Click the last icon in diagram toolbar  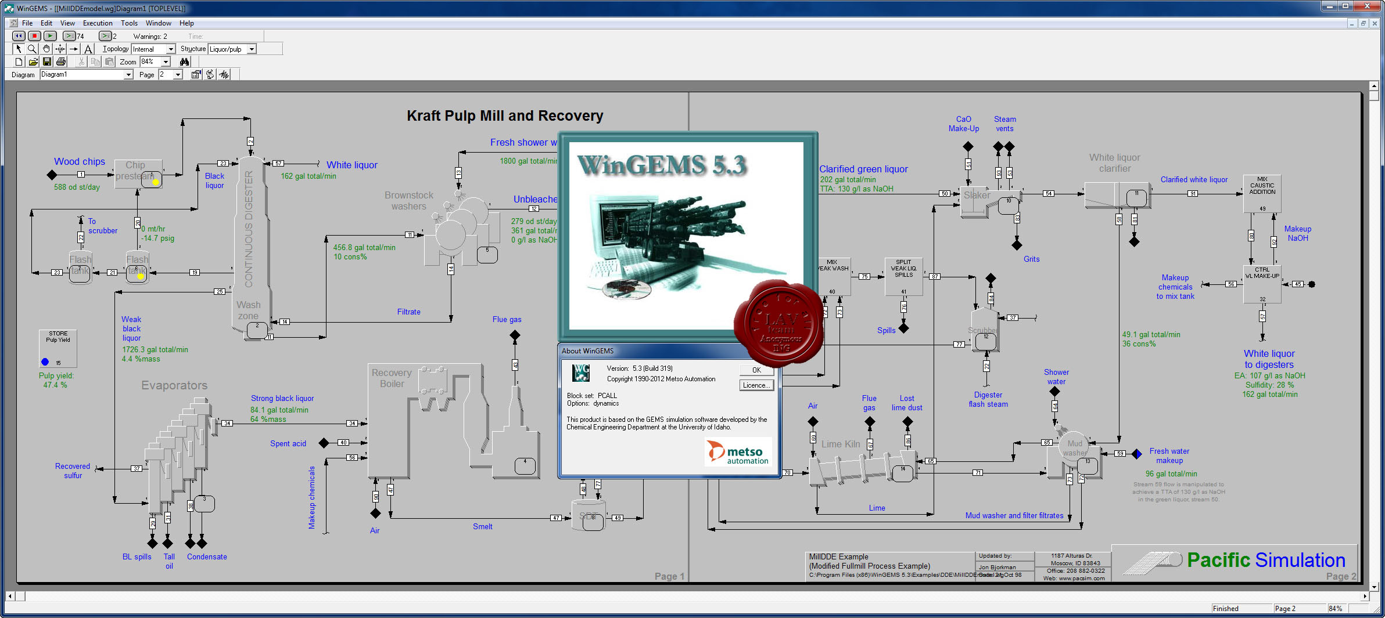tap(224, 74)
